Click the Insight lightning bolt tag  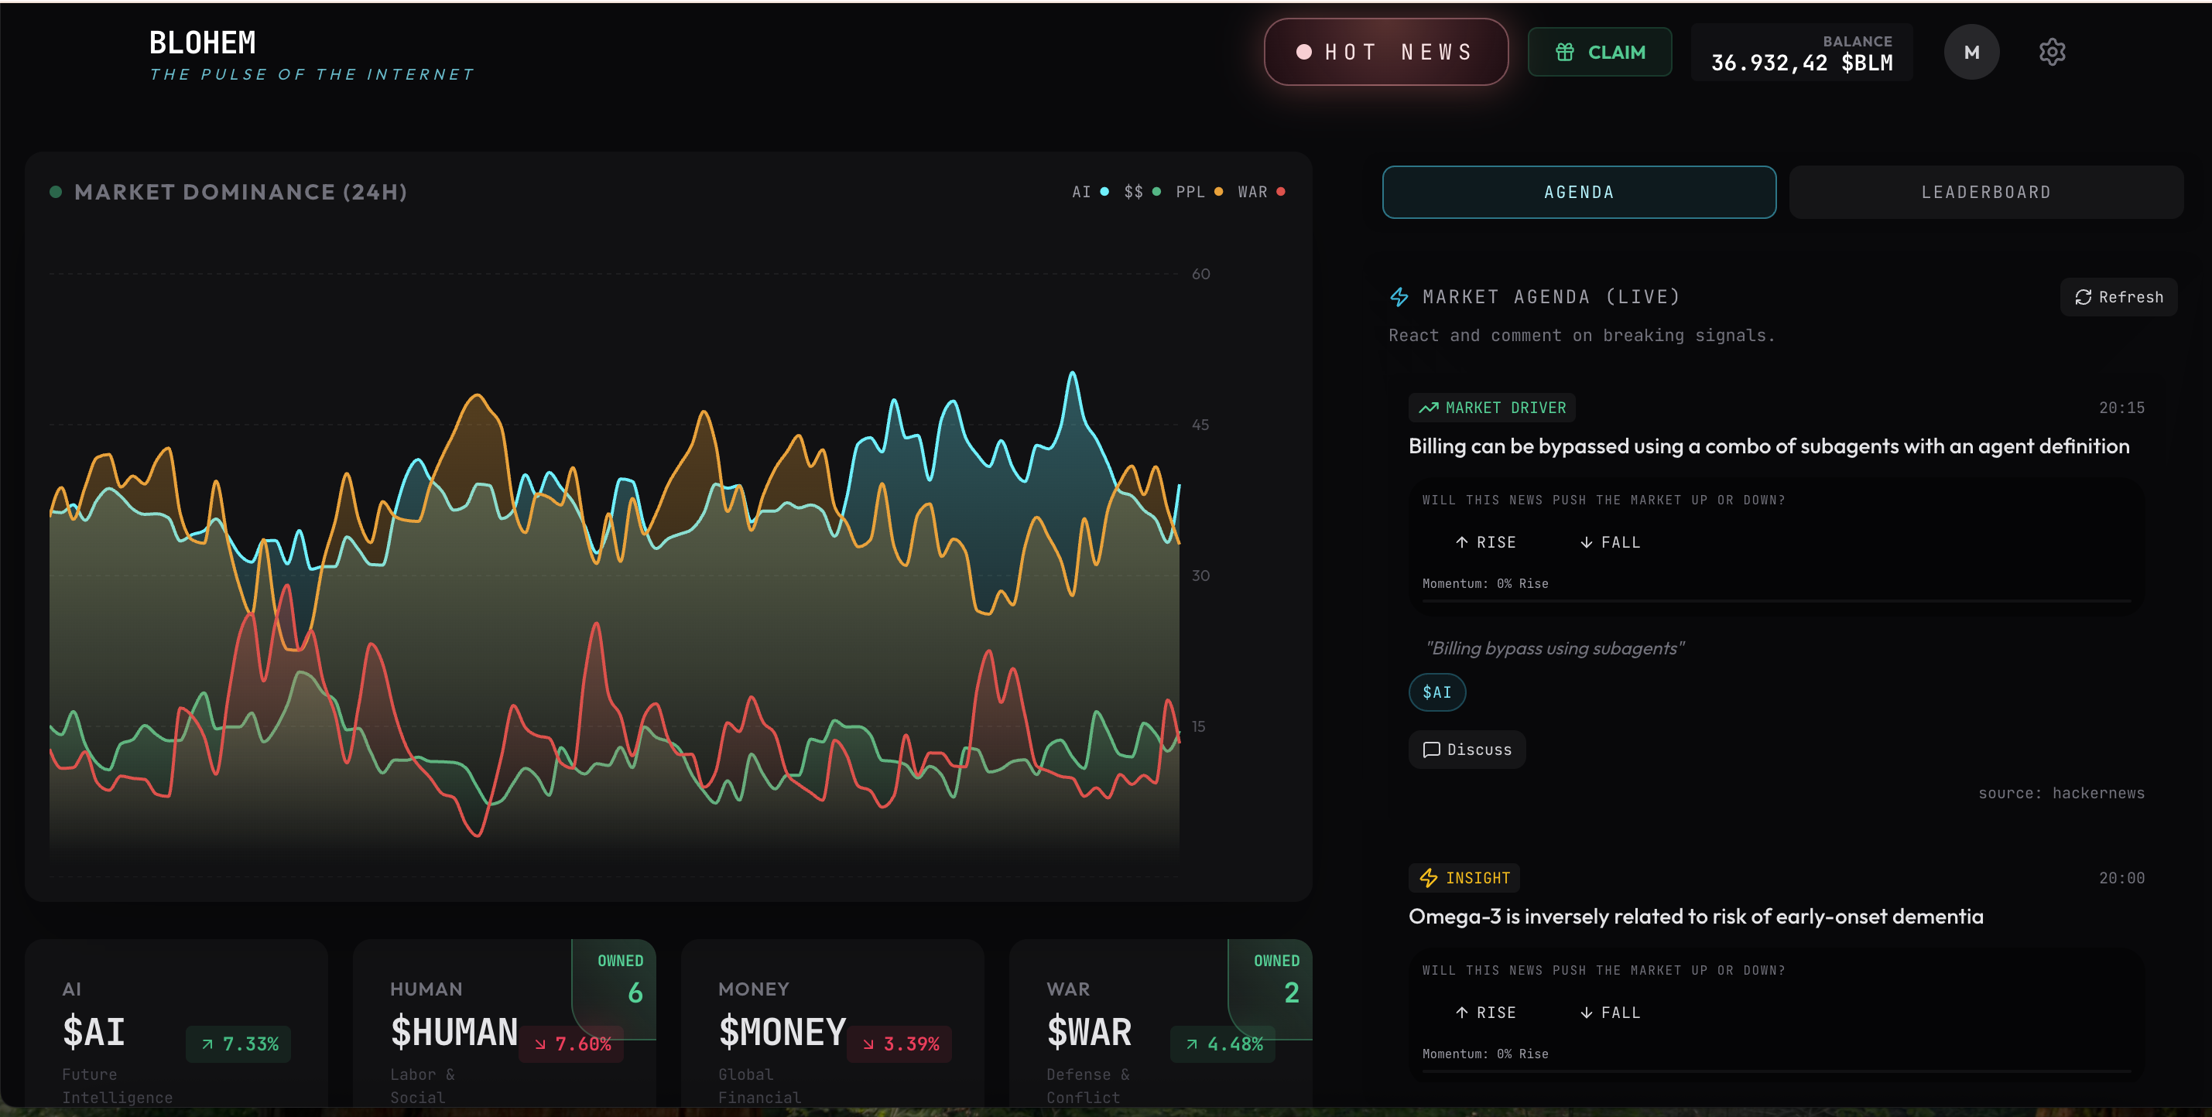click(1464, 878)
